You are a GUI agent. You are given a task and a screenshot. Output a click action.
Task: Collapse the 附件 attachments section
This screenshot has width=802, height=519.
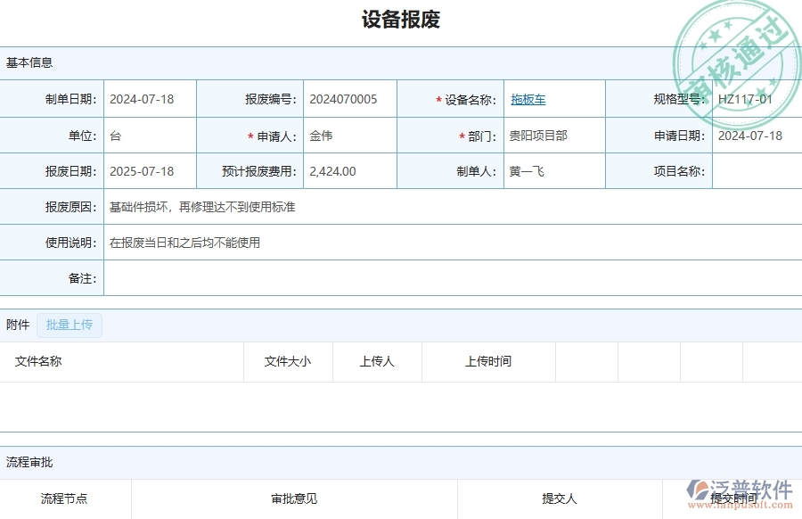16,325
